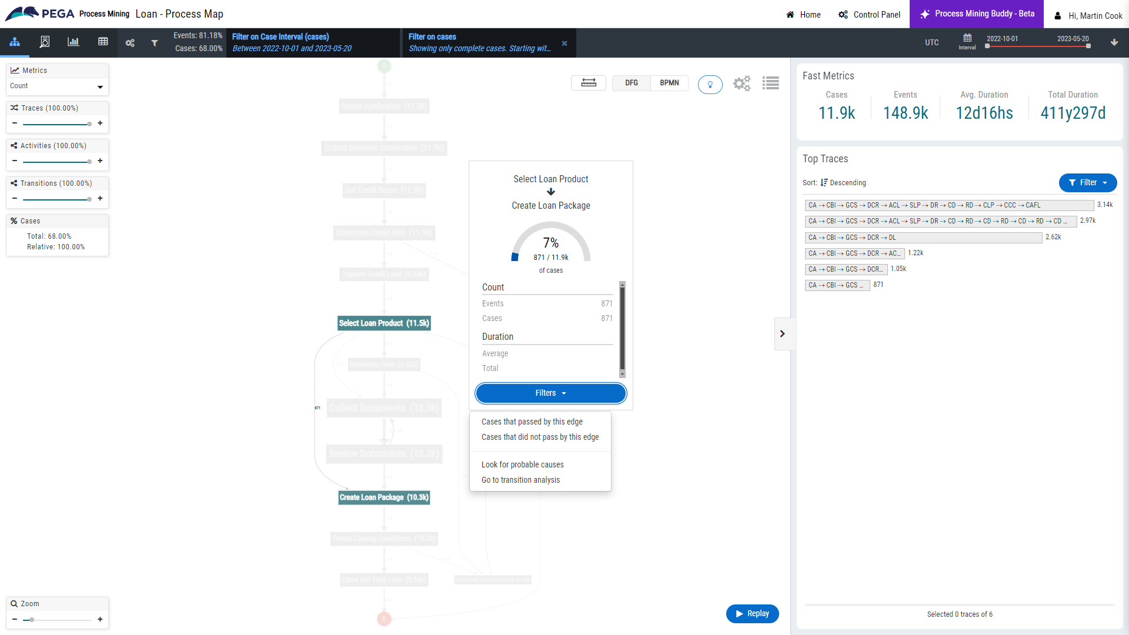1129x635 pixels.
Task: Select the trace with 1.05k cases
Action: tap(846, 269)
